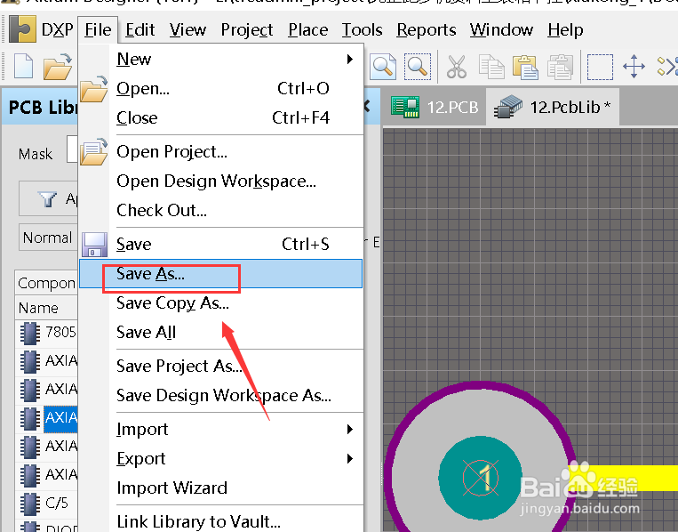The image size is (678, 532).
Task: Click the scissors Cut icon
Action: [457, 67]
